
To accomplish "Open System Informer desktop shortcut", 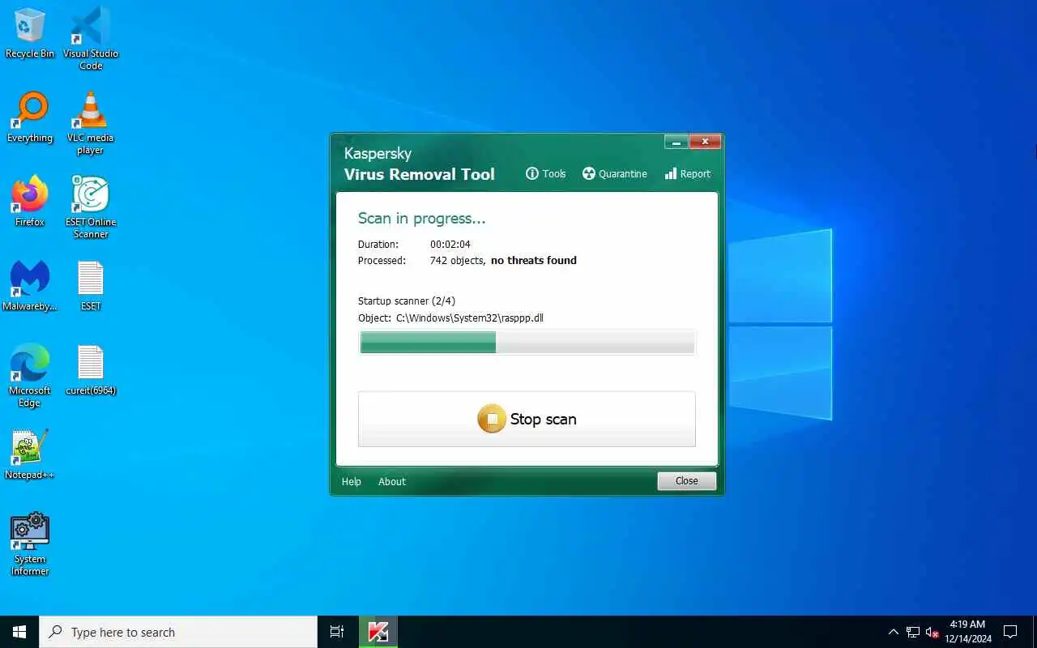I will point(30,544).
